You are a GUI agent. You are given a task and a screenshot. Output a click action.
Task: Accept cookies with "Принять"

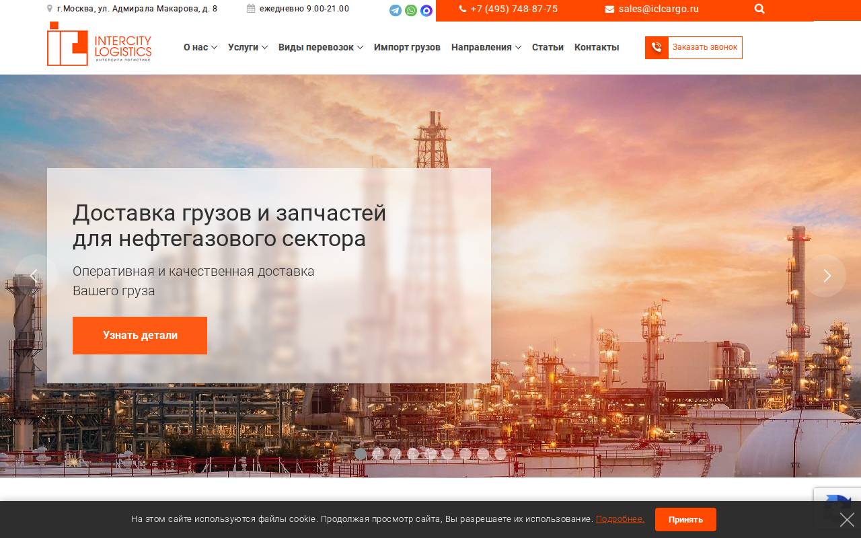point(685,520)
